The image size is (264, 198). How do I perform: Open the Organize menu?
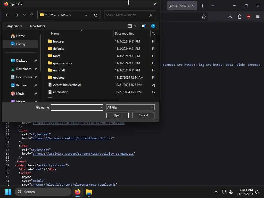tap(14, 26)
